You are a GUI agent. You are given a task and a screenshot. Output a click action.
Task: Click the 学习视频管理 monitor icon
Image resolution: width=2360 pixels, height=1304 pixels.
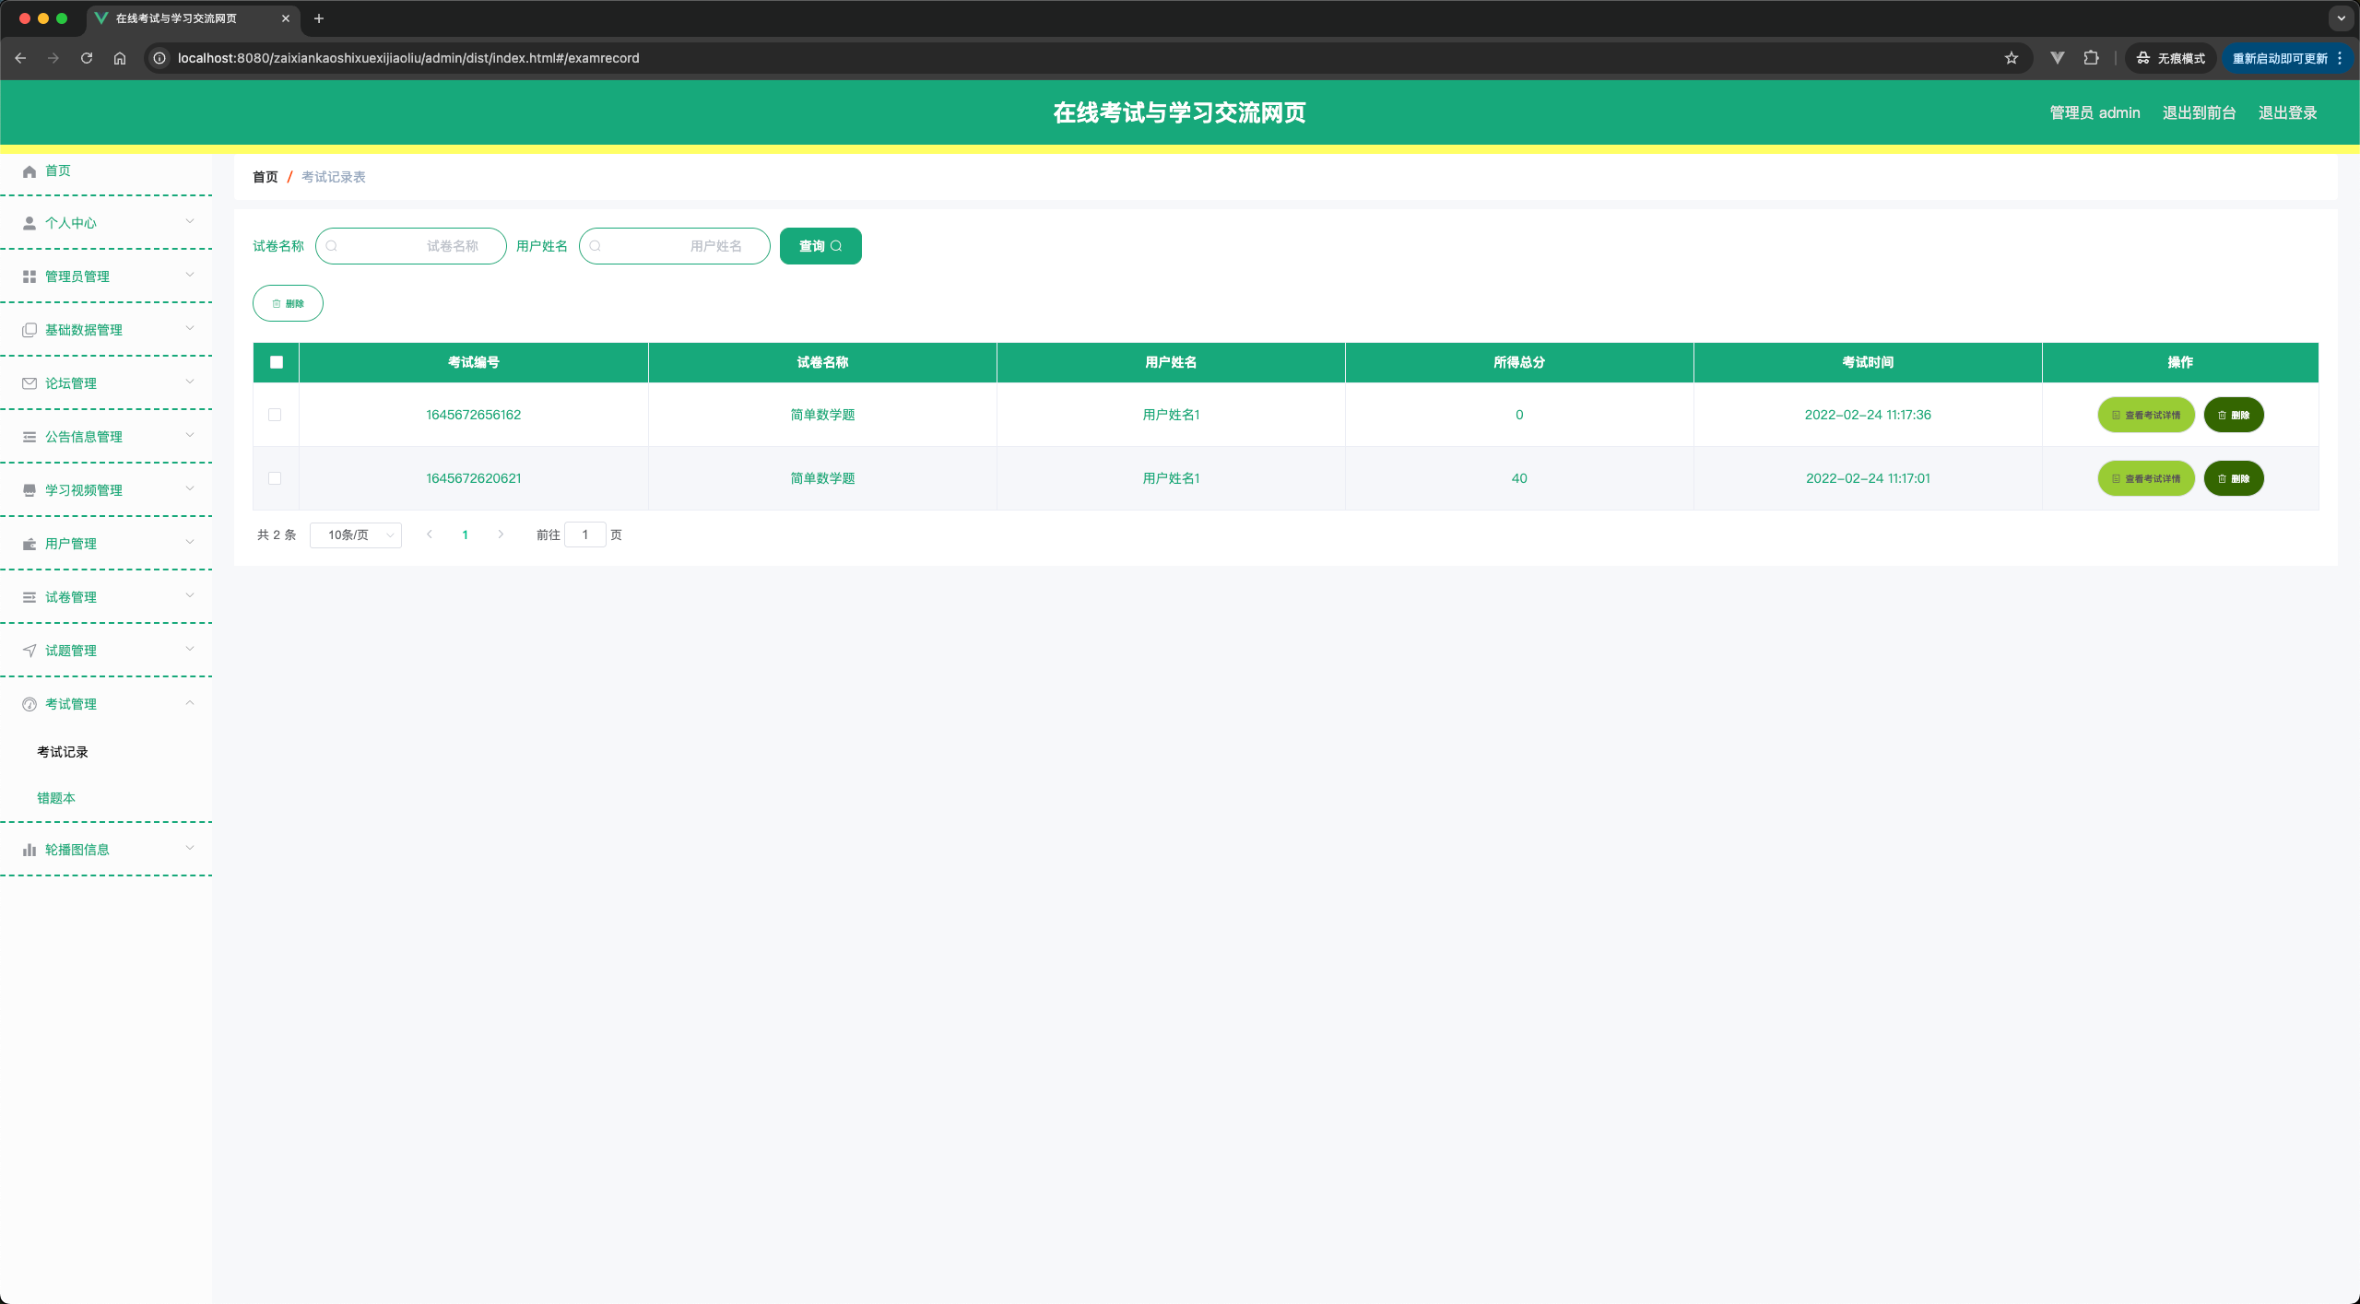[x=29, y=490]
